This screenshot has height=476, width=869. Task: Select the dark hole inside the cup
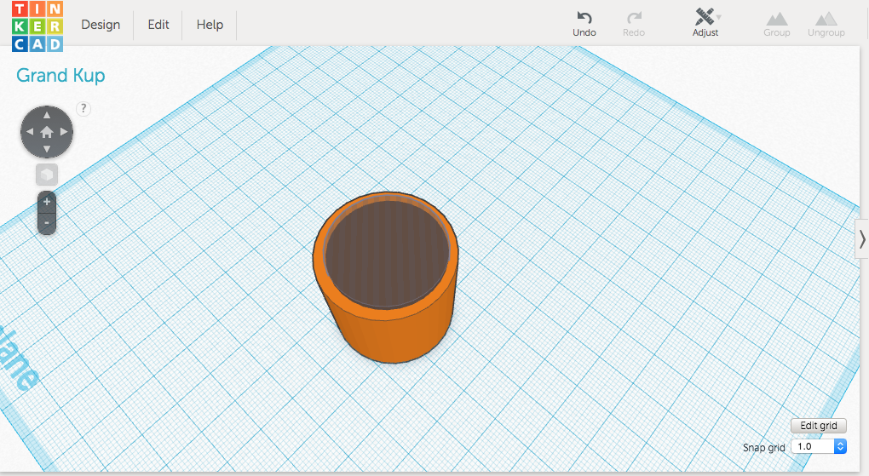387,254
